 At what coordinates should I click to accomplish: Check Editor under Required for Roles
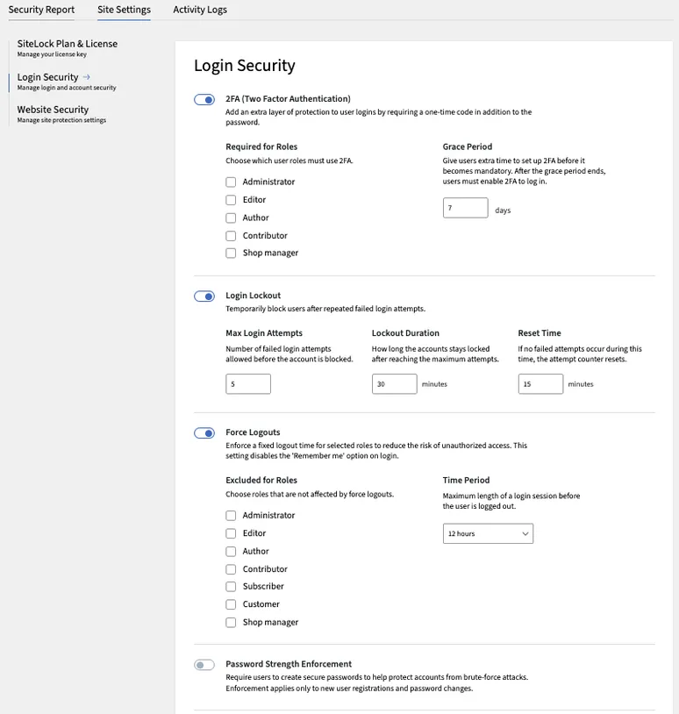(x=231, y=199)
